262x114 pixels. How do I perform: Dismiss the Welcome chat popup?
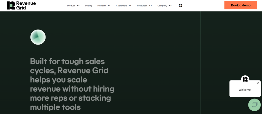(258, 83)
